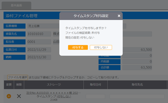Click the 削除 column header
Viewport: 168px width, 103px height.
pyautogui.click(x=19, y=85)
